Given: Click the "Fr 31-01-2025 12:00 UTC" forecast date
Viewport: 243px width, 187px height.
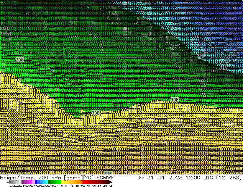Looking at the screenshot, I should pyautogui.click(x=177, y=177).
